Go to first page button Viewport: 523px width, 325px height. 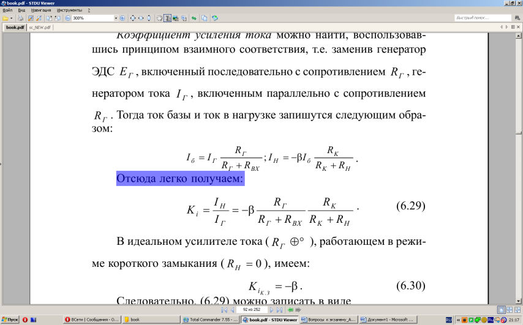224,310
